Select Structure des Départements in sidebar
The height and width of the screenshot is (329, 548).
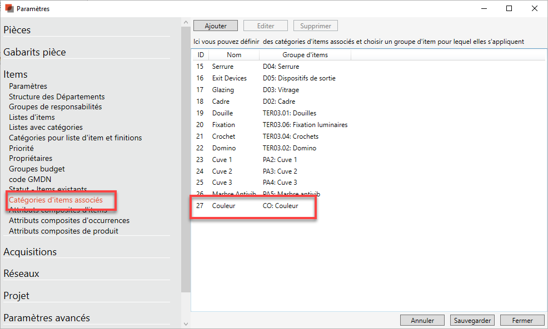click(x=57, y=97)
